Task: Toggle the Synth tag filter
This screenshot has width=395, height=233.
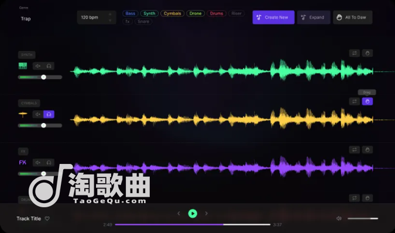Action: [149, 13]
